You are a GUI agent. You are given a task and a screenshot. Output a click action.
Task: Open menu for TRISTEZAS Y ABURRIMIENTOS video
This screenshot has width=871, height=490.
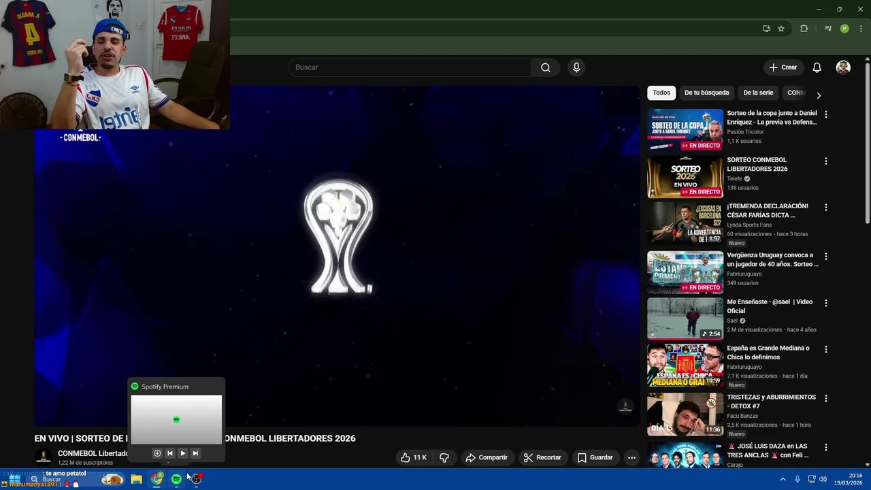826,398
